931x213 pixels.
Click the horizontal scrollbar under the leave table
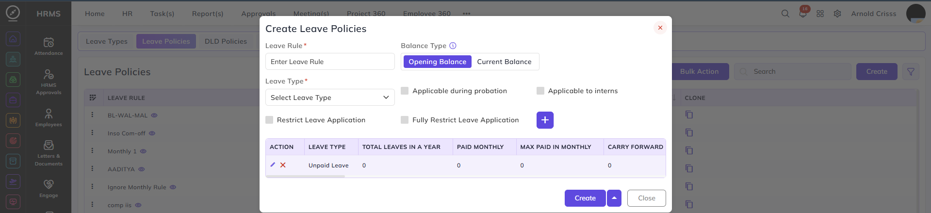[x=305, y=176]
